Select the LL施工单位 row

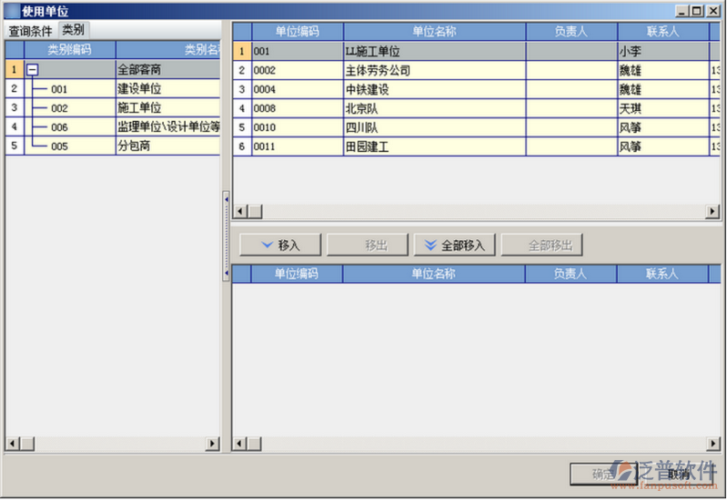[x=477, y=51]
